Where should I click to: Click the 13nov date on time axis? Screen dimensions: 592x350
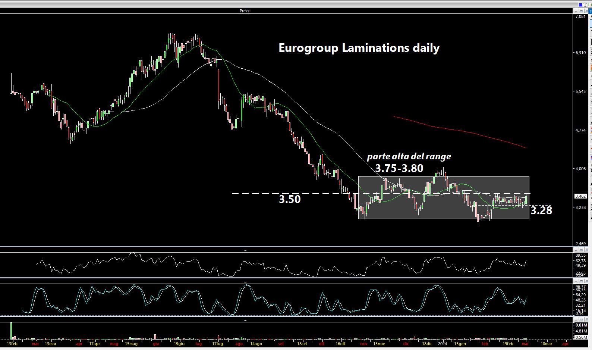pos(379,344)
